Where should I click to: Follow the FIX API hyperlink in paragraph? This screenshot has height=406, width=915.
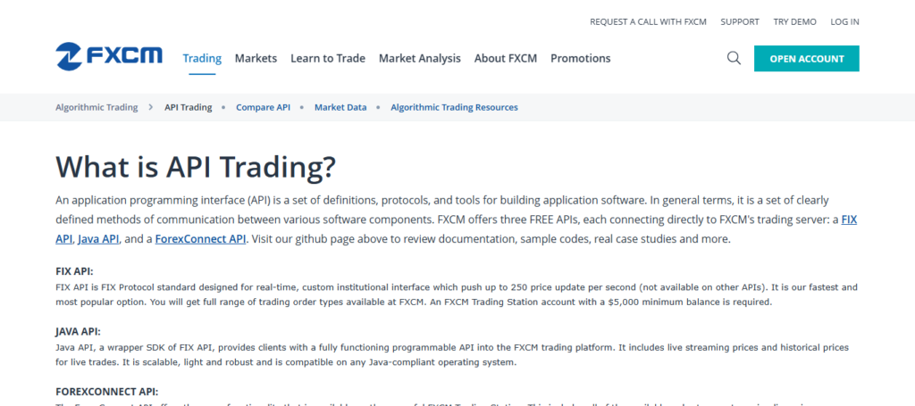[849, 220]
